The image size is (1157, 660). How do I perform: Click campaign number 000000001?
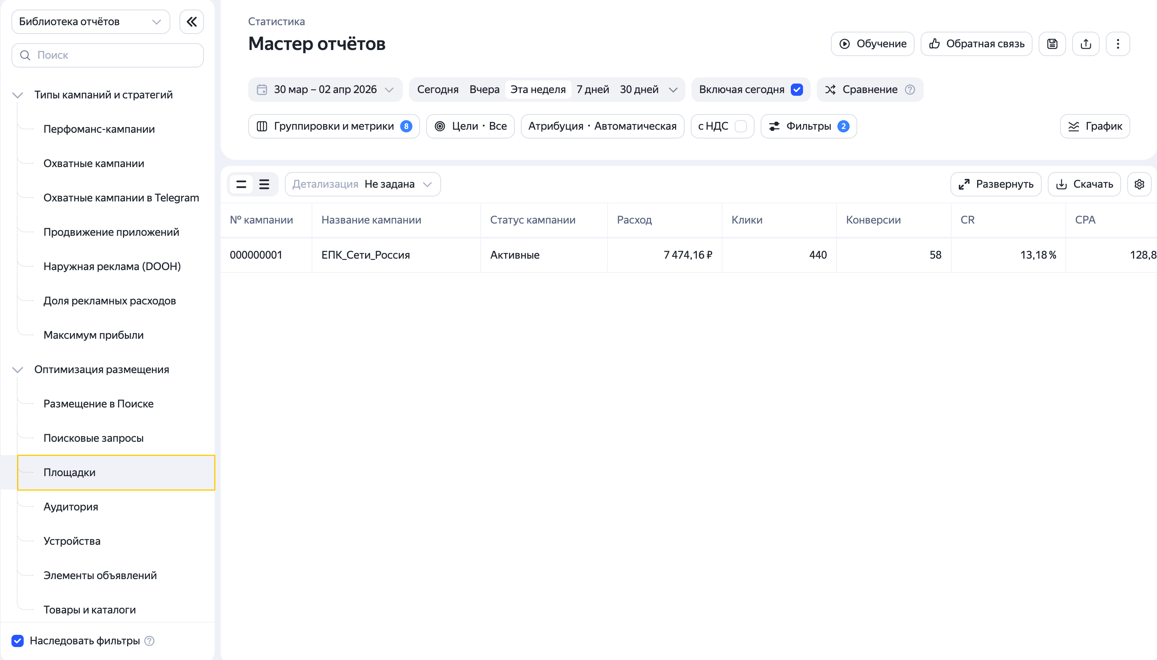(x=256, y=255)
